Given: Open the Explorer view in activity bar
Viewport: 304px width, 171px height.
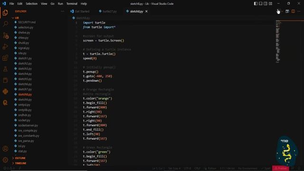Looking at the screenshot, I should [5, 13].
